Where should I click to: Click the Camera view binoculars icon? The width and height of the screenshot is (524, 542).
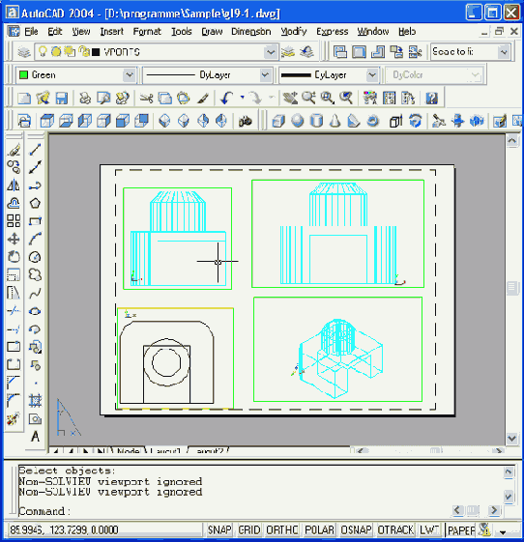[246, 121]
